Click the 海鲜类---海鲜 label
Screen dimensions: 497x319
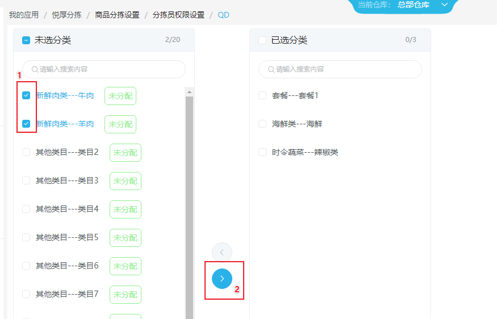(x=297, y=124)
